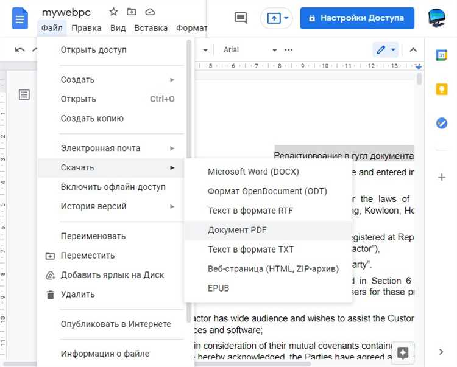Star the mywebpc document
The width and height of the screenshot is (457, 367).
click(113, 12)
